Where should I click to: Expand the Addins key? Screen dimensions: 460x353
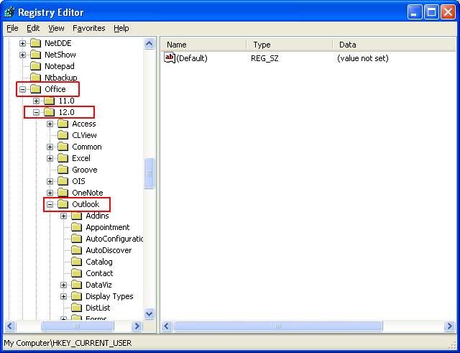(x=63, y=216)
